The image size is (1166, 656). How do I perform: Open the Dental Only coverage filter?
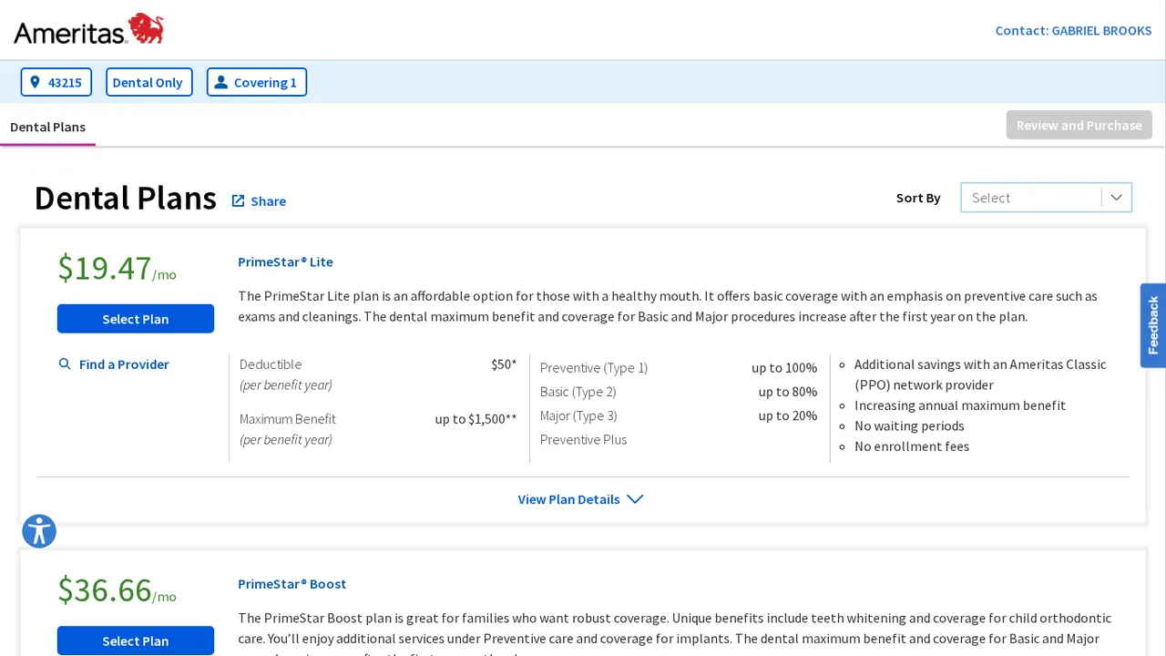pyautogui.click(x=149, y=82)
